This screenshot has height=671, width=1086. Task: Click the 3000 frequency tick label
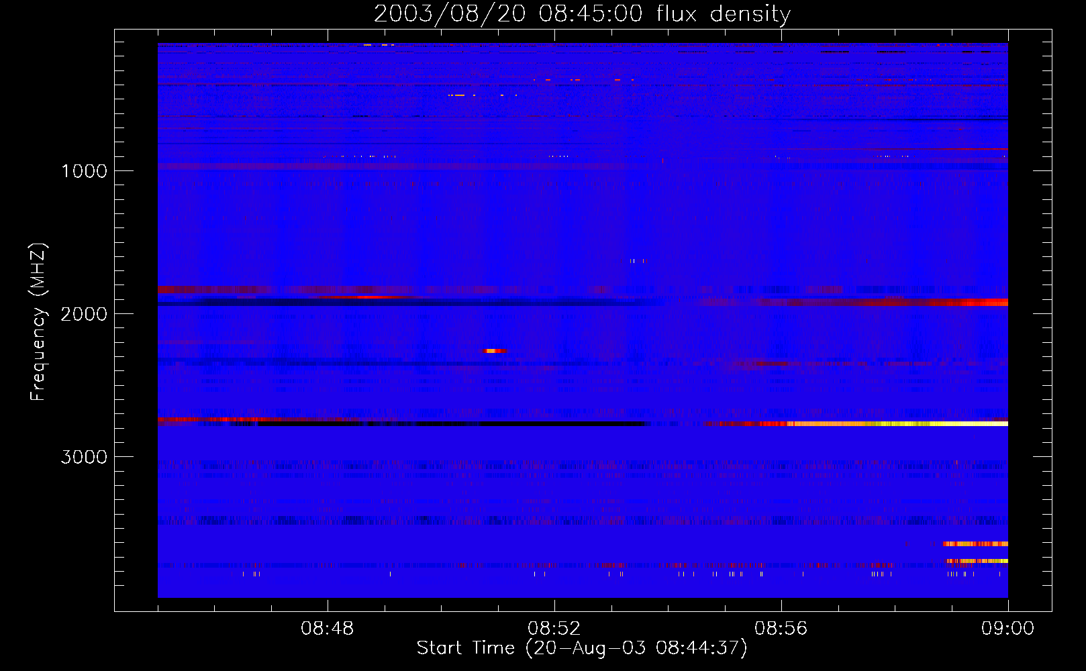coord(84,457)
